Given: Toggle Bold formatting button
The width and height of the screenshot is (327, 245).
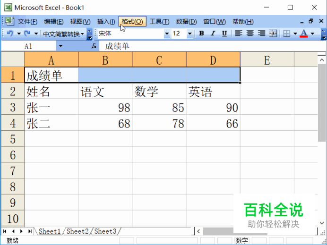Looking at the screenshot, I should [201, 34].
